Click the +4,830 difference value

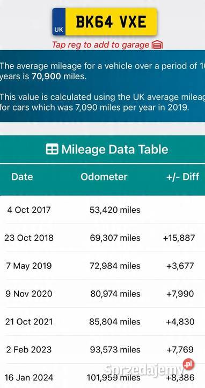(180, 322)
